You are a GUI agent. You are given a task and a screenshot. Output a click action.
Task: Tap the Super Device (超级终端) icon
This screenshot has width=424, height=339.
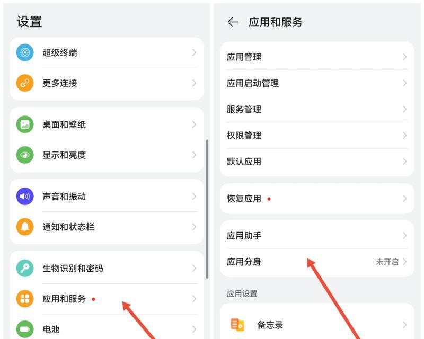25,52
